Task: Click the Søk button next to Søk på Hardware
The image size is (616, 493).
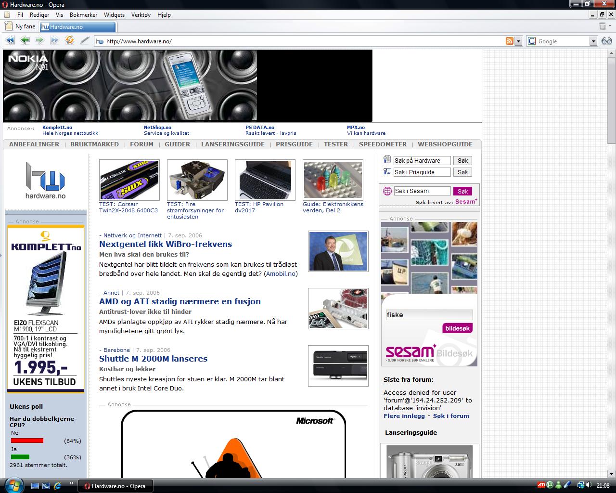Action: tap(462, 161)
